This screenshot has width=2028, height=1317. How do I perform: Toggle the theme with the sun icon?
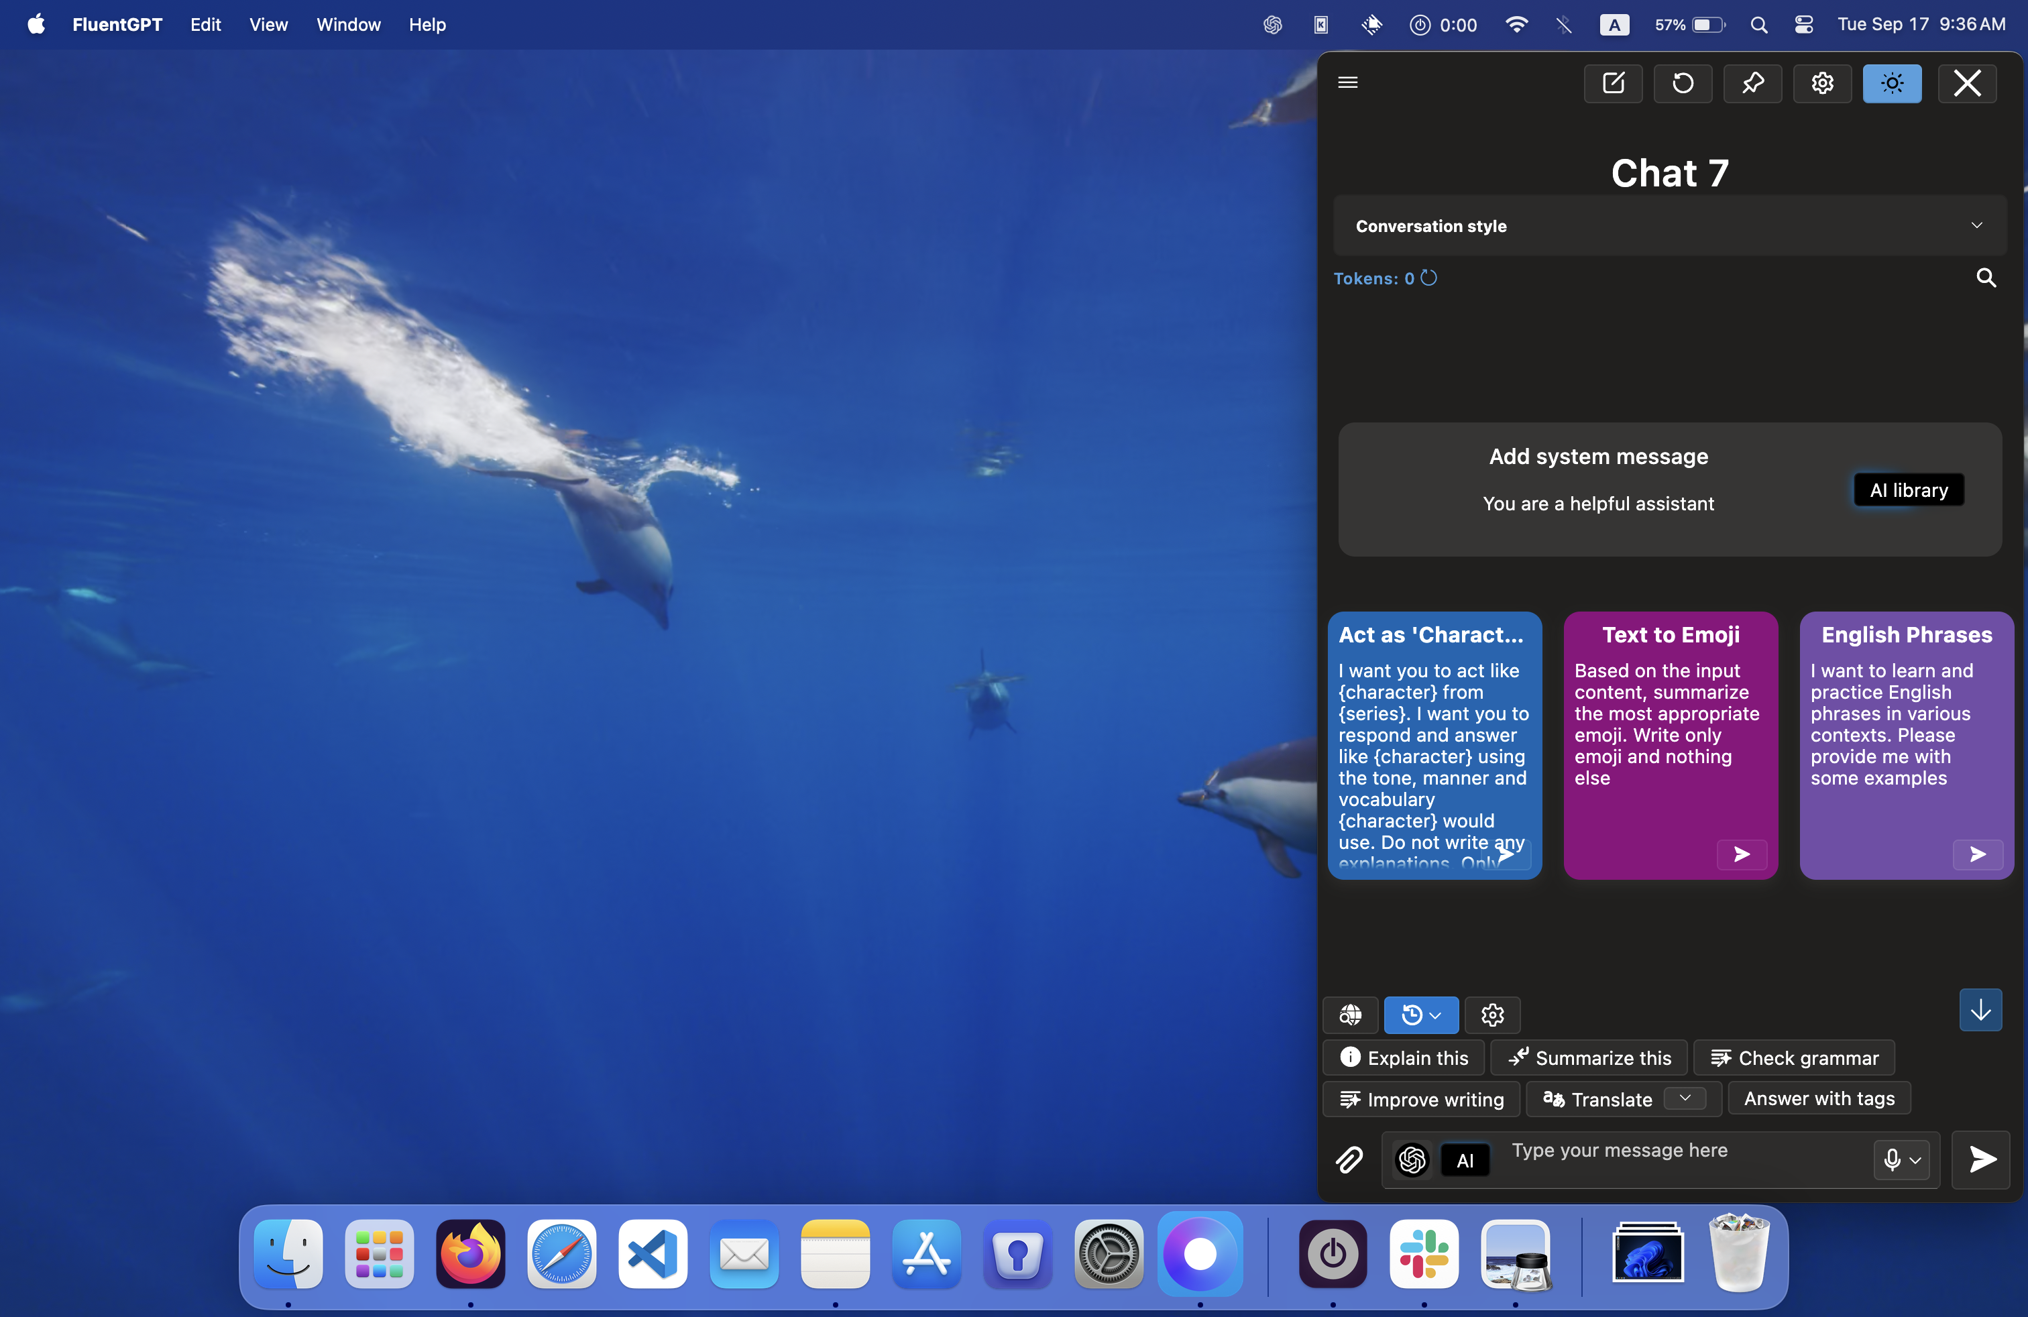[1893, 83]
